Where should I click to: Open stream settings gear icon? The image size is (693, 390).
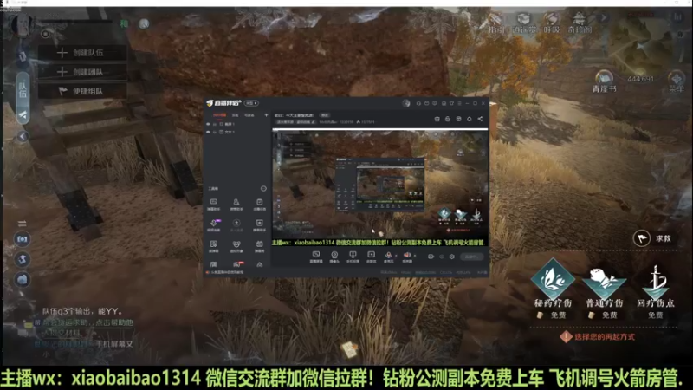tap(451, 257)
